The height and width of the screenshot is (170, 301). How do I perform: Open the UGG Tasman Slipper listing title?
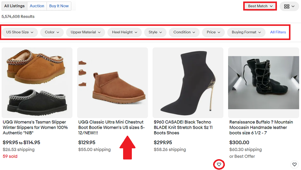tap(35, 127)
